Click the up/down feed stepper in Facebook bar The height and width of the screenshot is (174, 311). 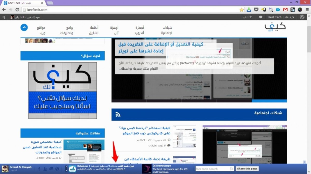(66, 169)
